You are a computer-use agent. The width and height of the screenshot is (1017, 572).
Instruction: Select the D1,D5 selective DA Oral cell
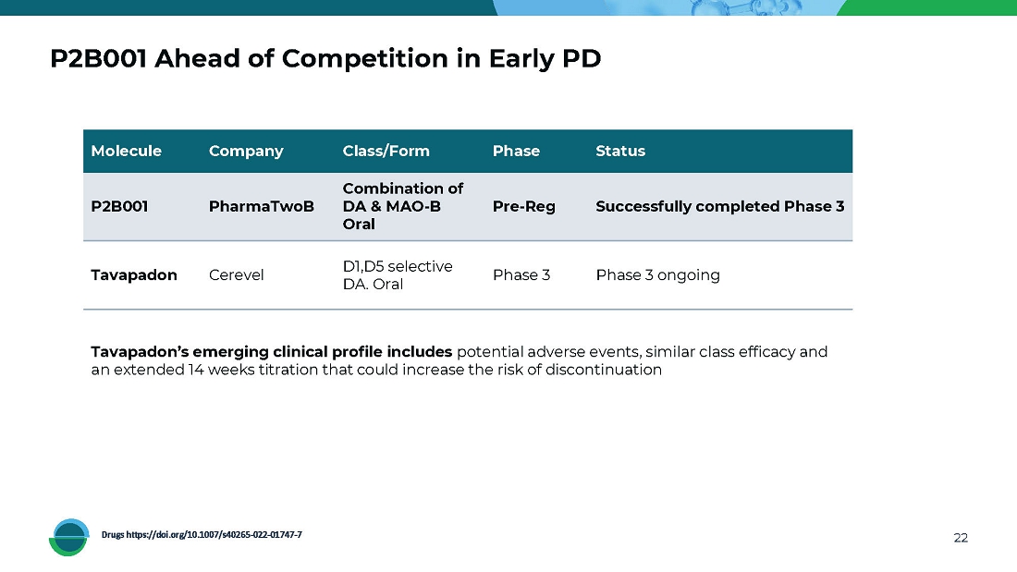[398, 274]
